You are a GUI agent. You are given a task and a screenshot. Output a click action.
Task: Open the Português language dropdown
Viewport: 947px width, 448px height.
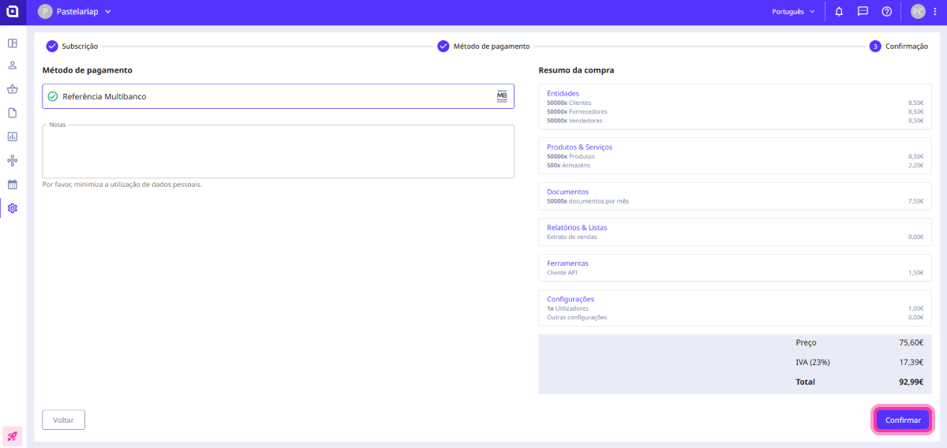pyautogui.click(x=793, y=12)
